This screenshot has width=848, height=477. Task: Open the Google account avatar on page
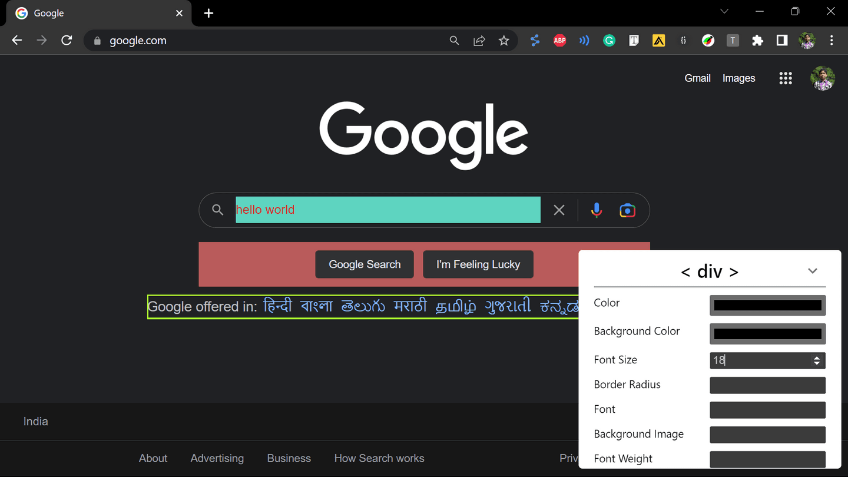tap(823, 78)
